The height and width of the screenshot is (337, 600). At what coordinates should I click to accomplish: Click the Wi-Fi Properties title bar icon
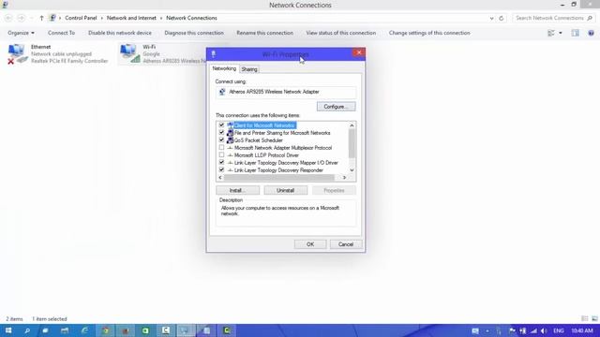213,54
